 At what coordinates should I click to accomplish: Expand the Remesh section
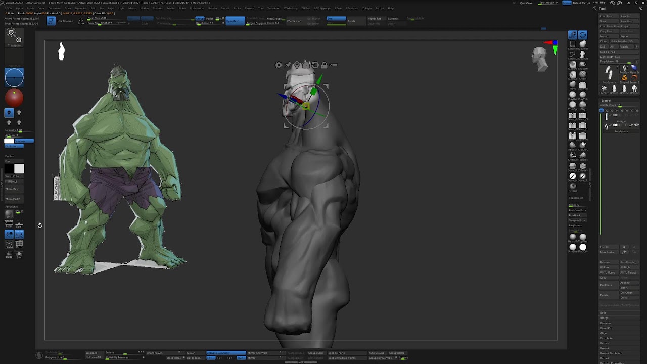pyautogui.click(x=619, y=343)
